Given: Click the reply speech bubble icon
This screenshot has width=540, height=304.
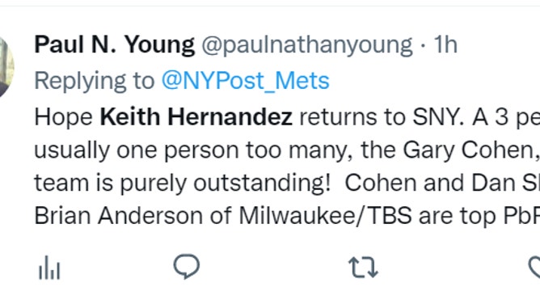Looking at the screenshot, I should tap(186, 266).
